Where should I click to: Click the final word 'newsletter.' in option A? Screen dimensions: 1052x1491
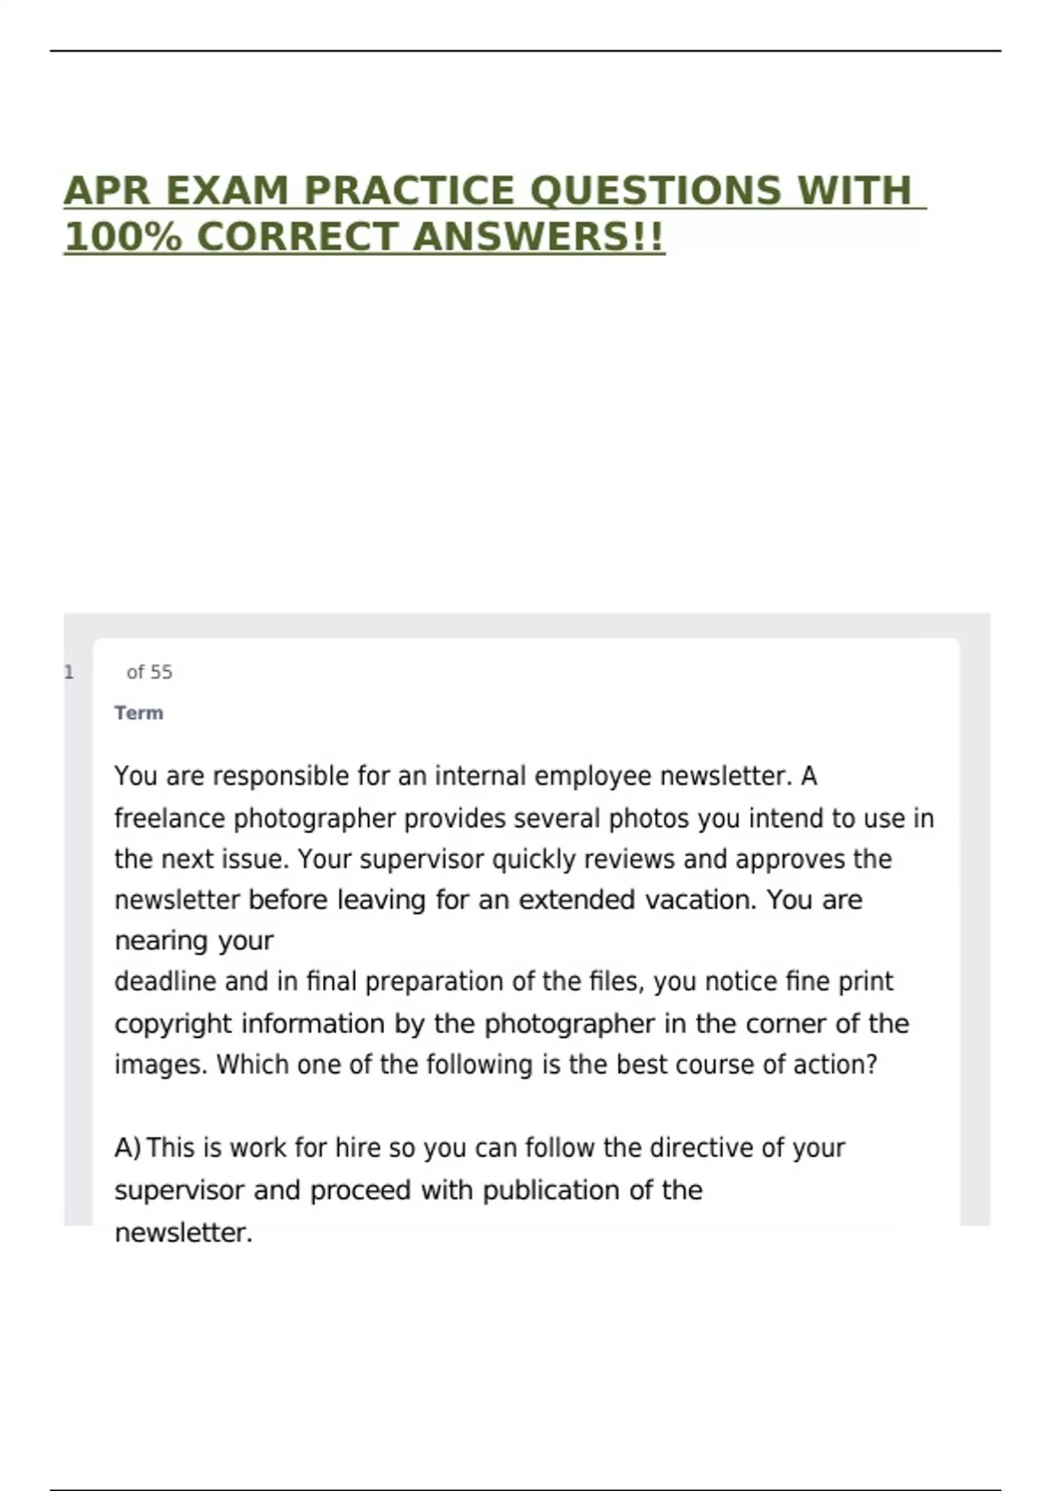183,1233
